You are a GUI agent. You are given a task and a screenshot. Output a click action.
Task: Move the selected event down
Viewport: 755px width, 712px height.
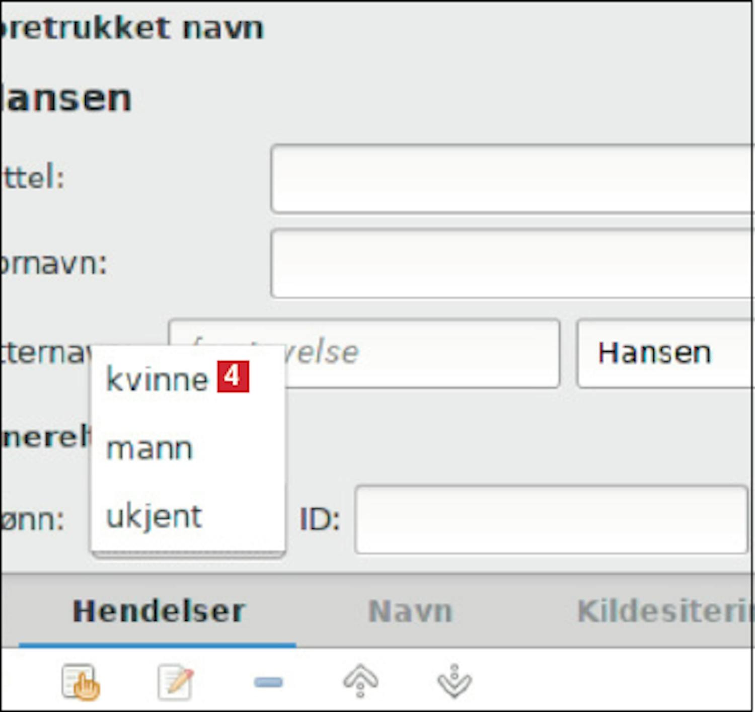click(454, 681)
